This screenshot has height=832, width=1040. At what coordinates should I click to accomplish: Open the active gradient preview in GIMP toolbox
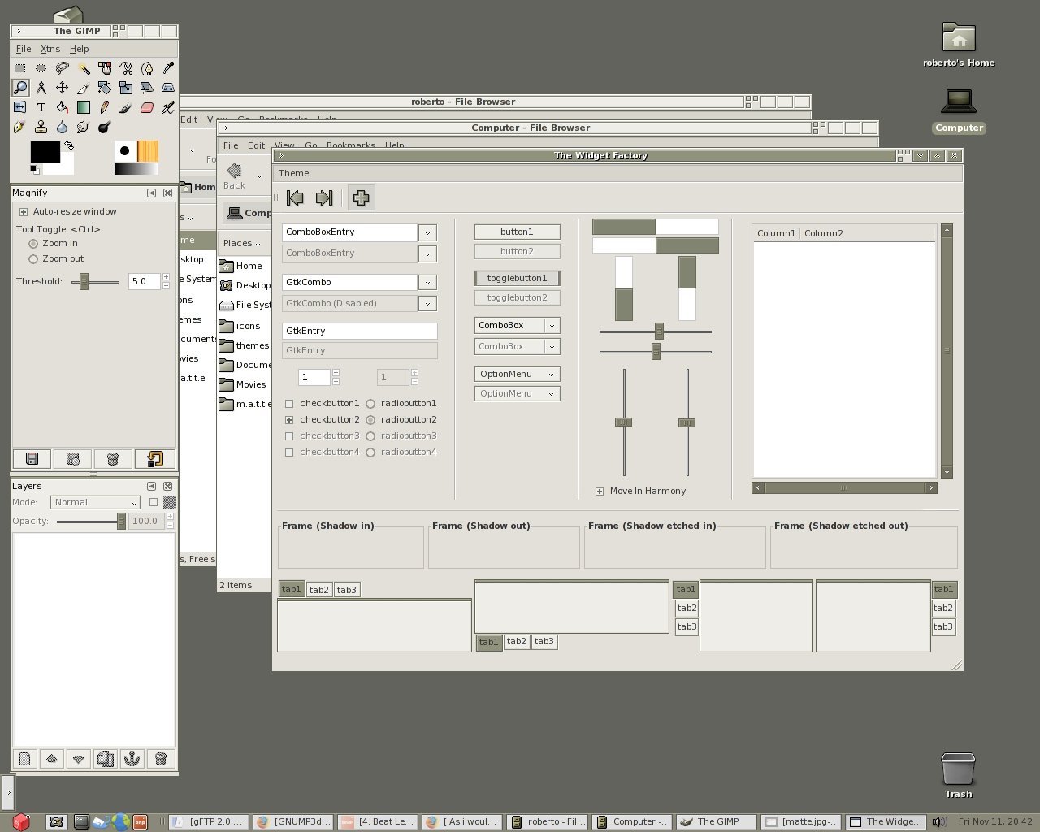tap(136, 169)
